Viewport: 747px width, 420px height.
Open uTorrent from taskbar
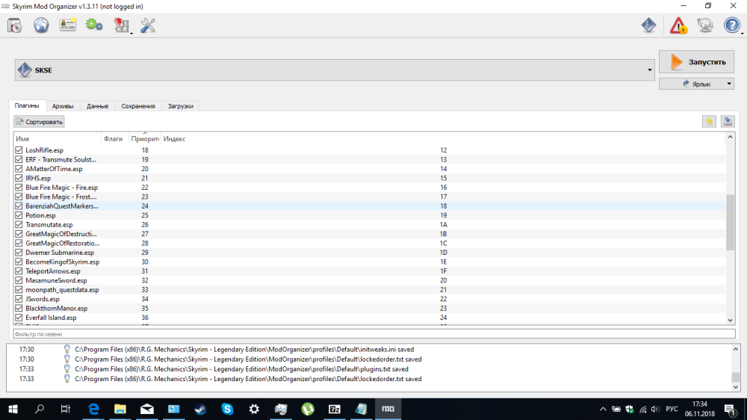(x=308, y=409)
